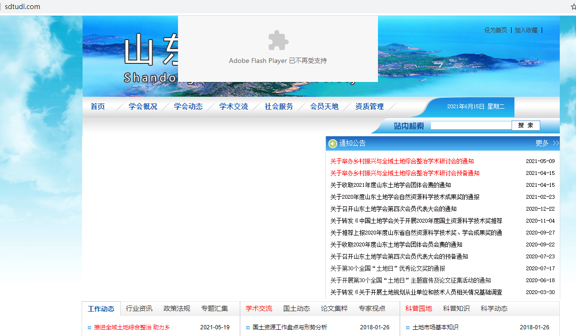
Task: Click the Flash Player plugin puzzle icon
Action: (x=278, y=40)
